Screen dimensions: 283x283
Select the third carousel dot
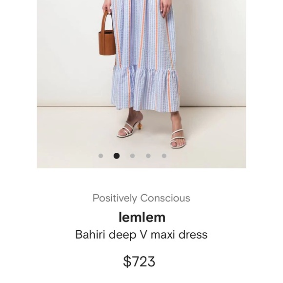point(132,156)
